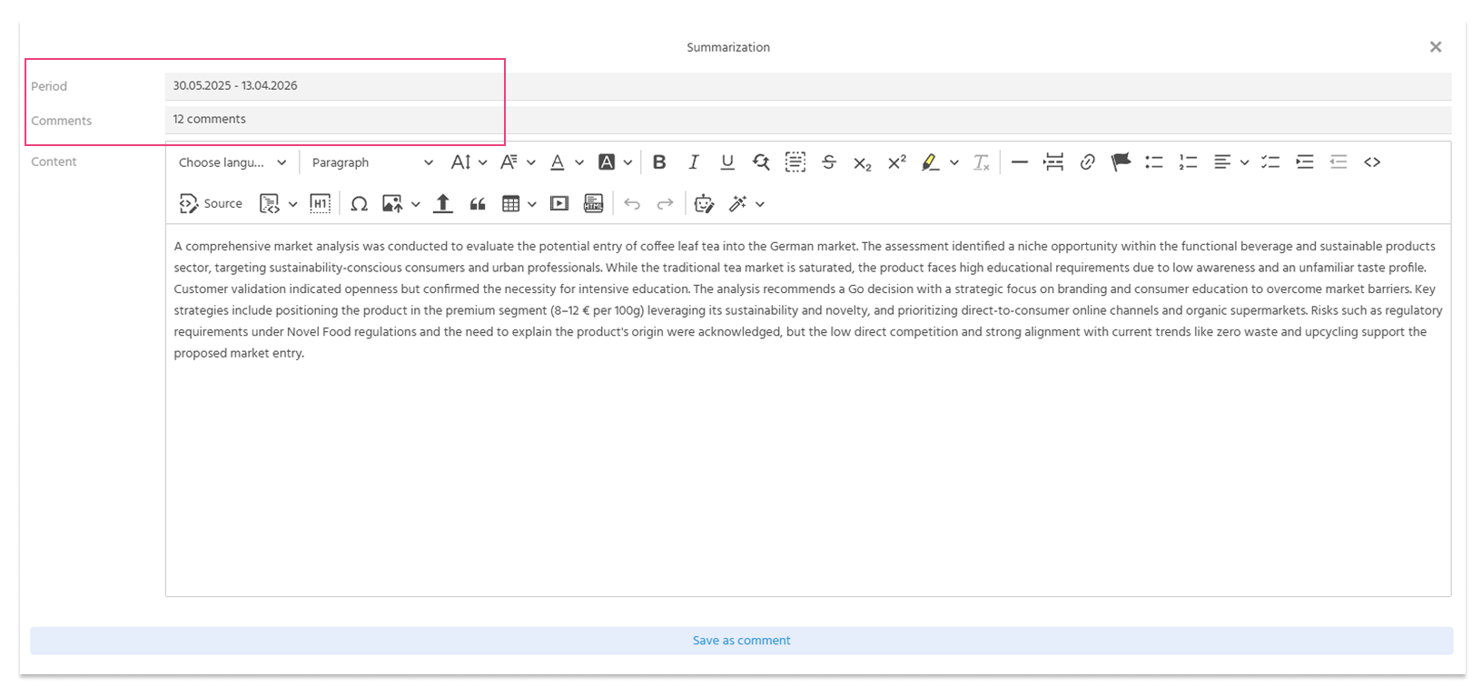
Task: Insert a link with the chain icon
Action: tap(1087, 162)
